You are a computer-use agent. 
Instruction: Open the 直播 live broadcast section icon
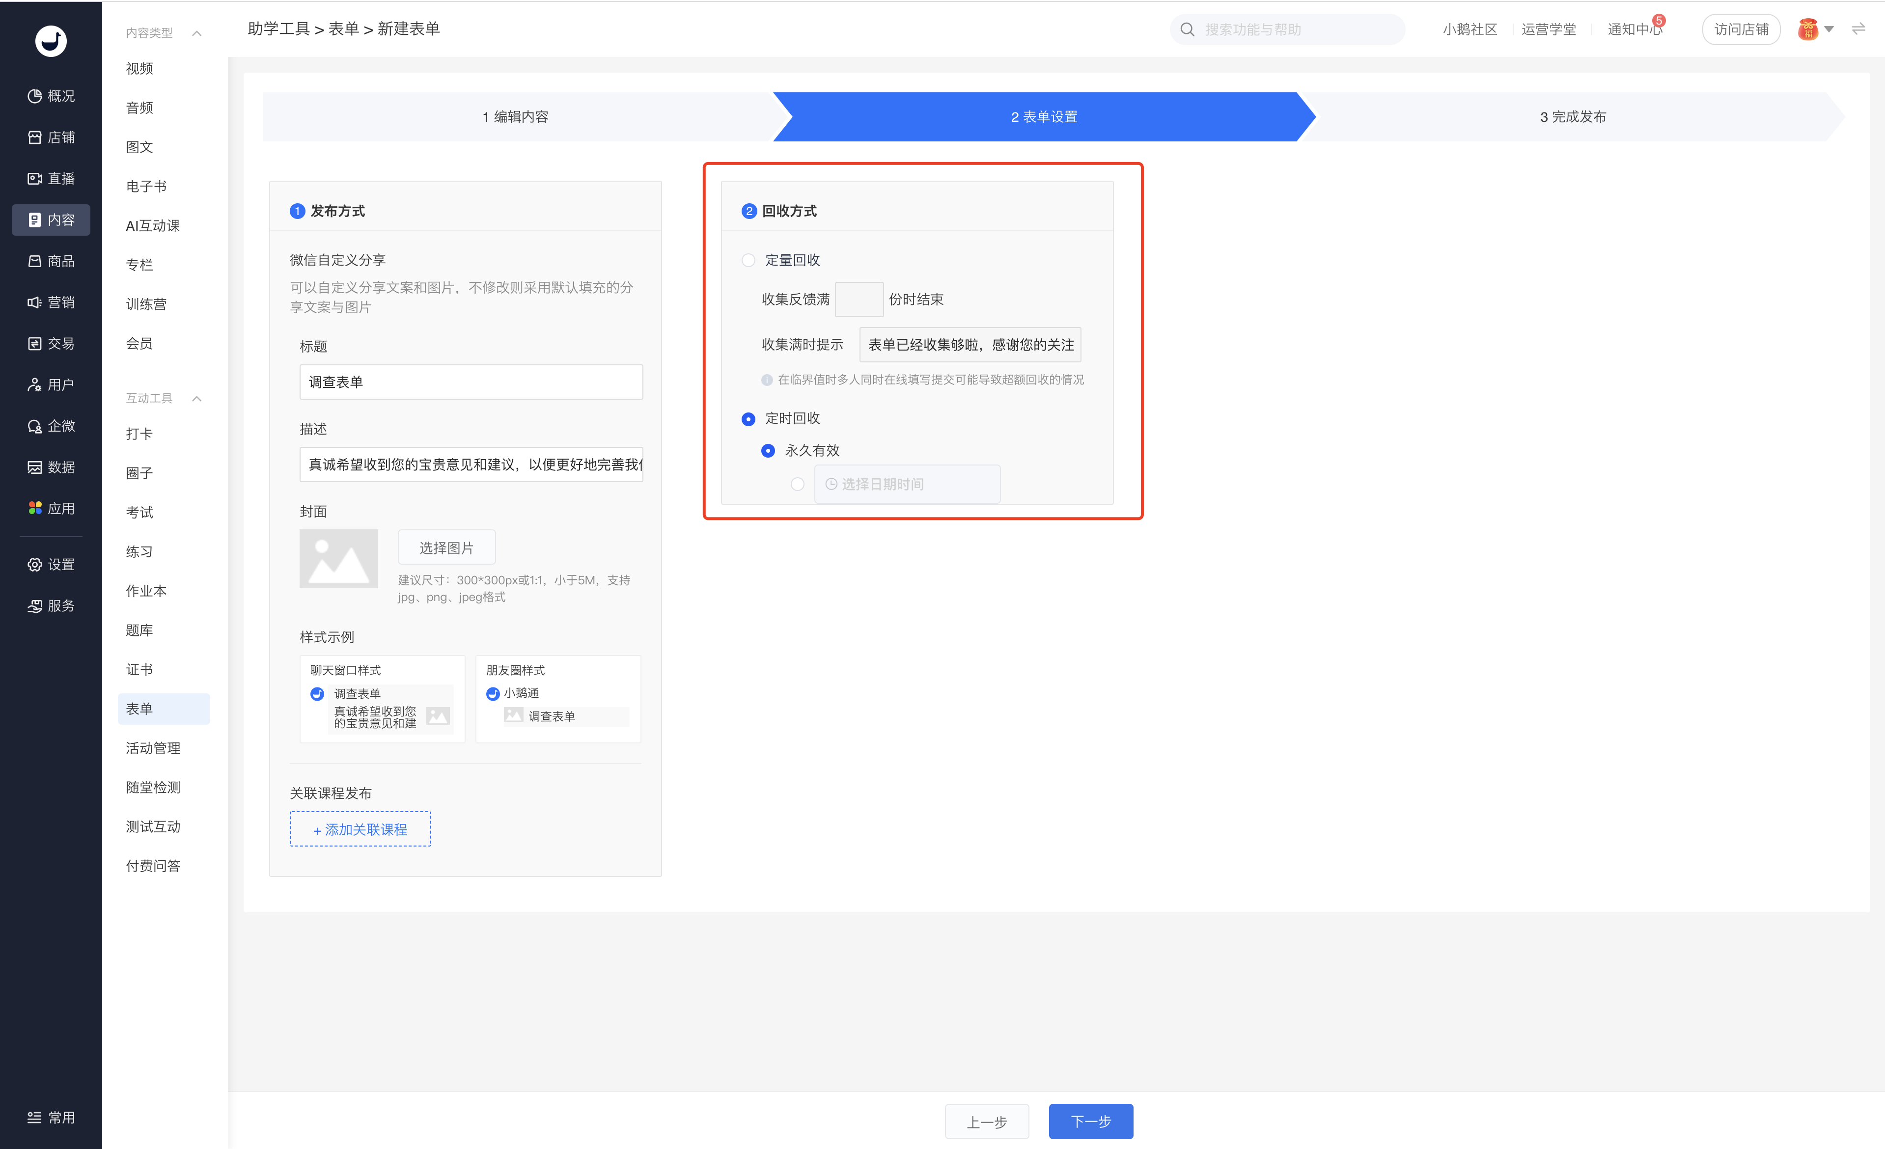pos(34,179)
